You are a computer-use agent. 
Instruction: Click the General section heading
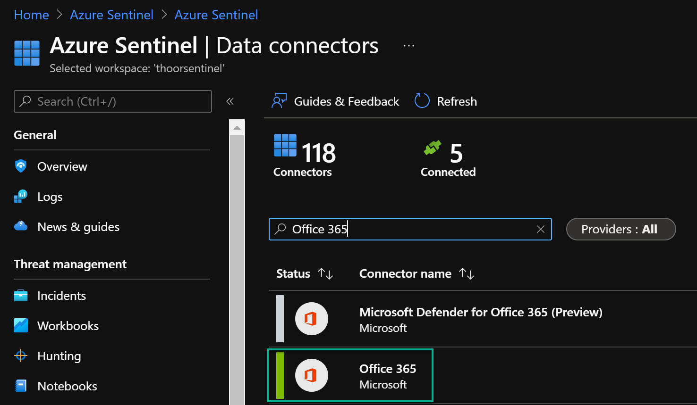point(35,135)
